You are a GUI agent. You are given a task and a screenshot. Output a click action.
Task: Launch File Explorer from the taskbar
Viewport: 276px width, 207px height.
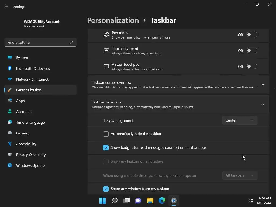(x=150, y=201)
